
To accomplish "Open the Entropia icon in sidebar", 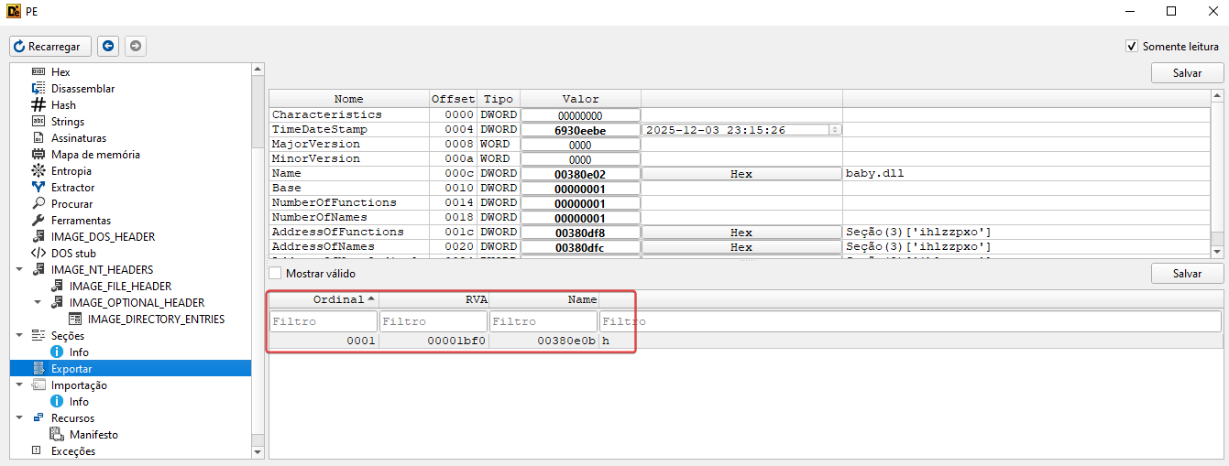I will (38, 171).
